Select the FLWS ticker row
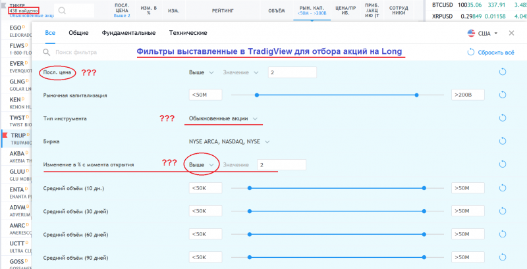Screen dimensions: 527x269 (x=16, y=49)
